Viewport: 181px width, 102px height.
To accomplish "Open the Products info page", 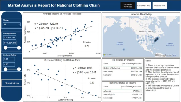I will tap(160, 5).
